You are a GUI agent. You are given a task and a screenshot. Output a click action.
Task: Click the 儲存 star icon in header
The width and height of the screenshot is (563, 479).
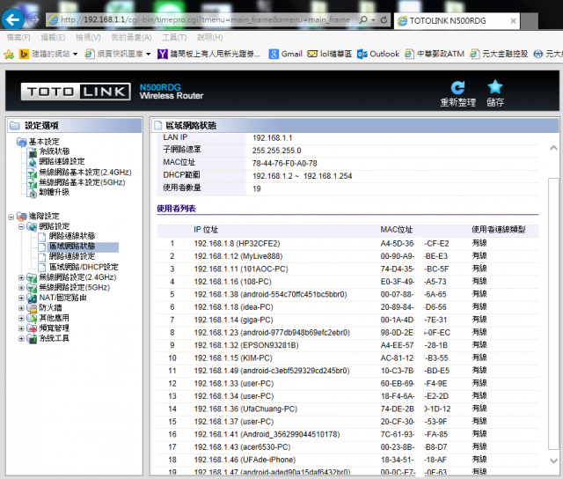point(495,87)
